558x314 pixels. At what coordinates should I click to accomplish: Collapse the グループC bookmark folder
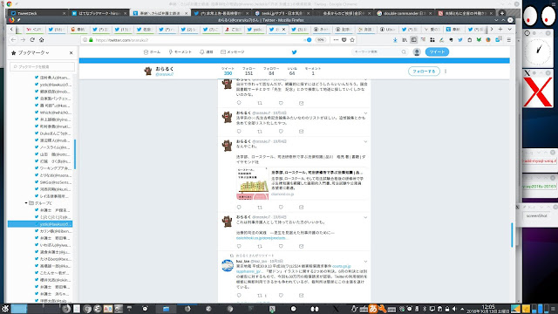[26, 203]
